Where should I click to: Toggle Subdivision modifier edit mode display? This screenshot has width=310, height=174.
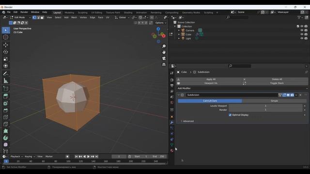pos(284,95)
